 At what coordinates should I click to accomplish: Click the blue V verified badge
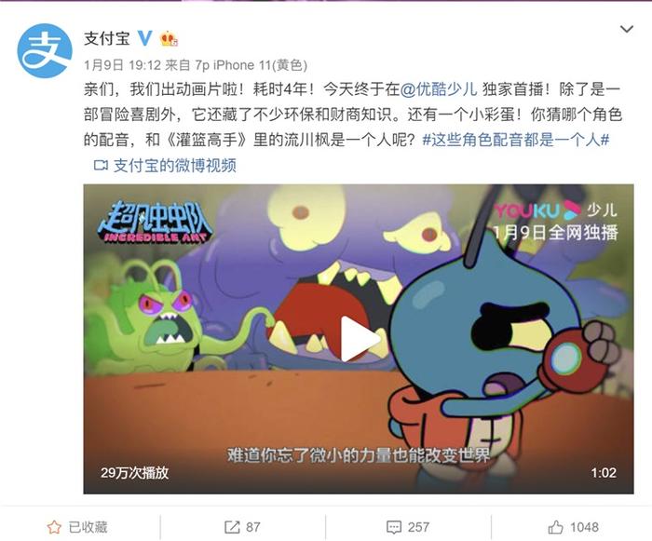coord(144,39)
